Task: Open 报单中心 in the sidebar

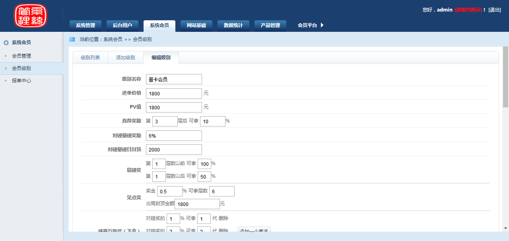Action: pos(21,81)
